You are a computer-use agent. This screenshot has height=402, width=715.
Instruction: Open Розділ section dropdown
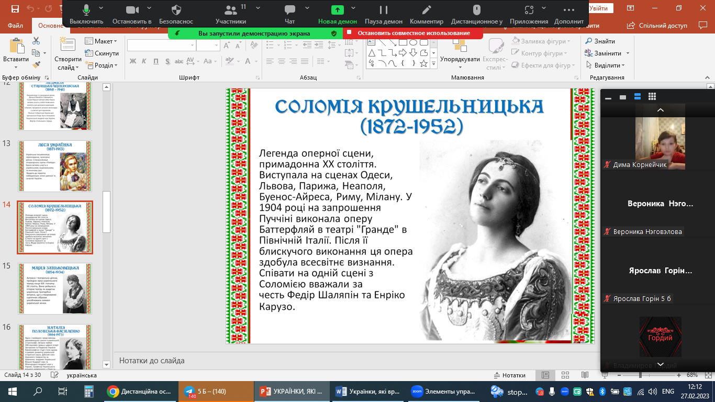pyautogui.click(x=102, y=65)
